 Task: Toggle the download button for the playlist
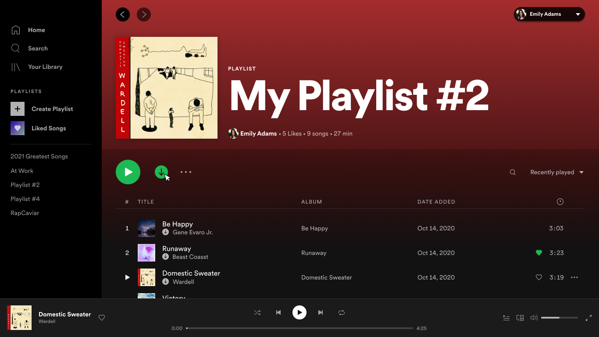[161, 172]
